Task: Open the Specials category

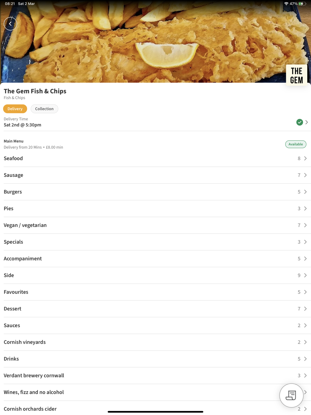Action: (x=155, y=242)
